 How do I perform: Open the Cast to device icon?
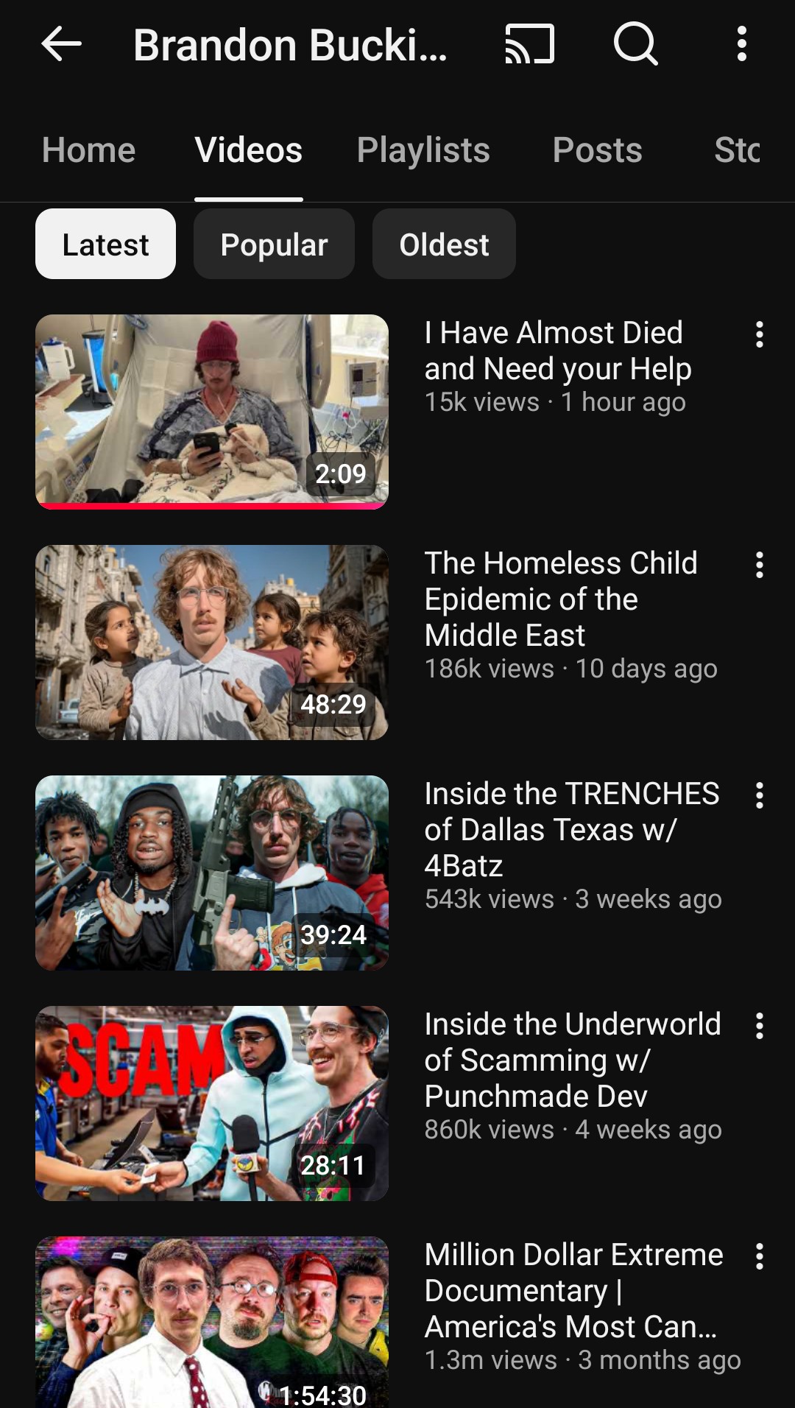click(x=529, y=44)
